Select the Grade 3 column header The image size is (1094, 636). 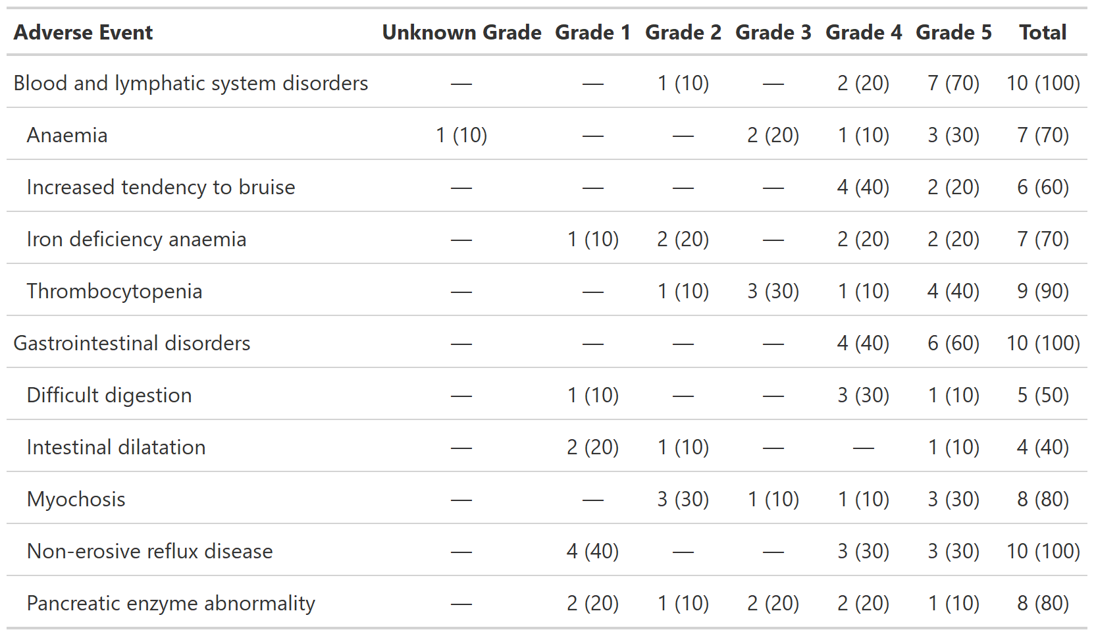tap(773, 32)
